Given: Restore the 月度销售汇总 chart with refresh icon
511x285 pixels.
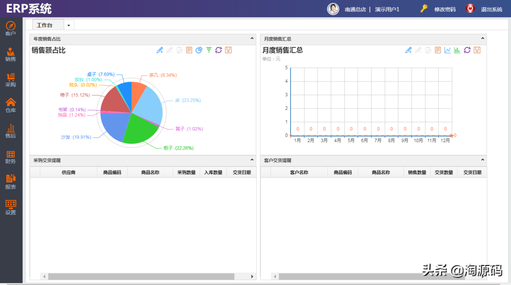Looking at the screenshot, I should [467, 50].
